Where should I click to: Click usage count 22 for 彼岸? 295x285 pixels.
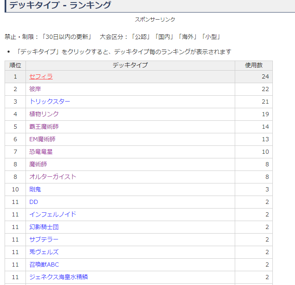[x=265, y=89]
